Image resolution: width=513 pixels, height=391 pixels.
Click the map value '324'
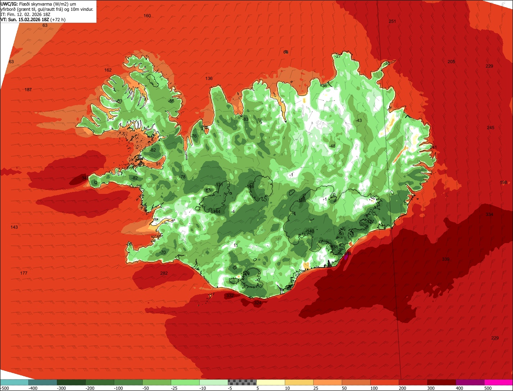point(258,303)
